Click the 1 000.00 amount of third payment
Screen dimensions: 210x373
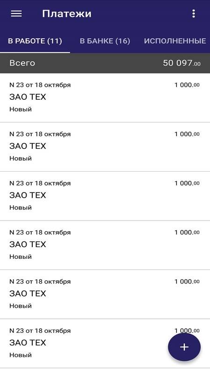(187, 183)
